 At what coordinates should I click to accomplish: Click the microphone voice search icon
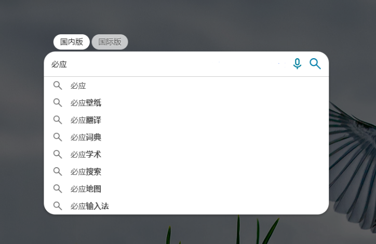point(297,64)
